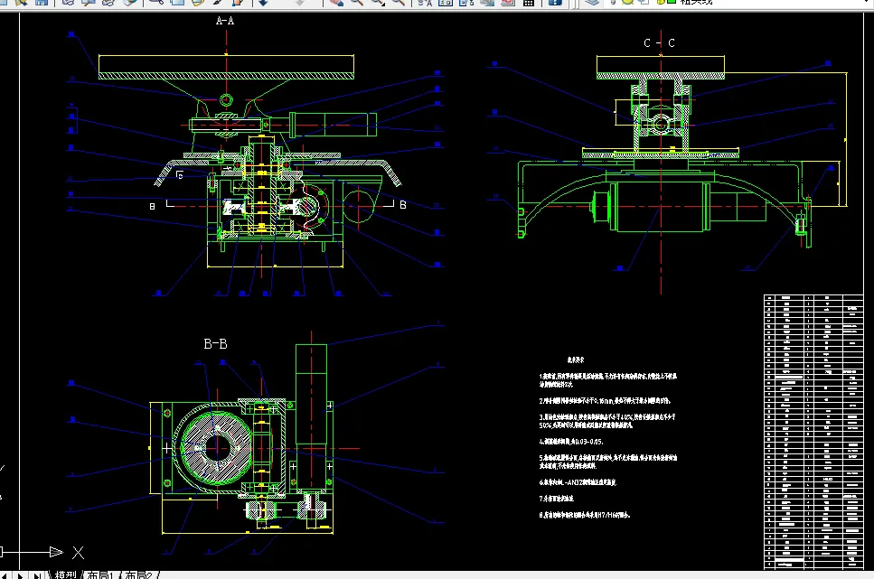The image size is (874, 579).
Task: Click the tab scroll-right arrow at bottom
Action: click(20, 575)
